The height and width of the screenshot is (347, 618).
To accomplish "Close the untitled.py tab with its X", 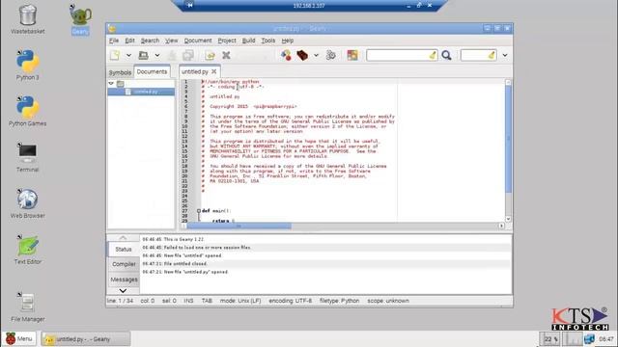I will 214,71.
